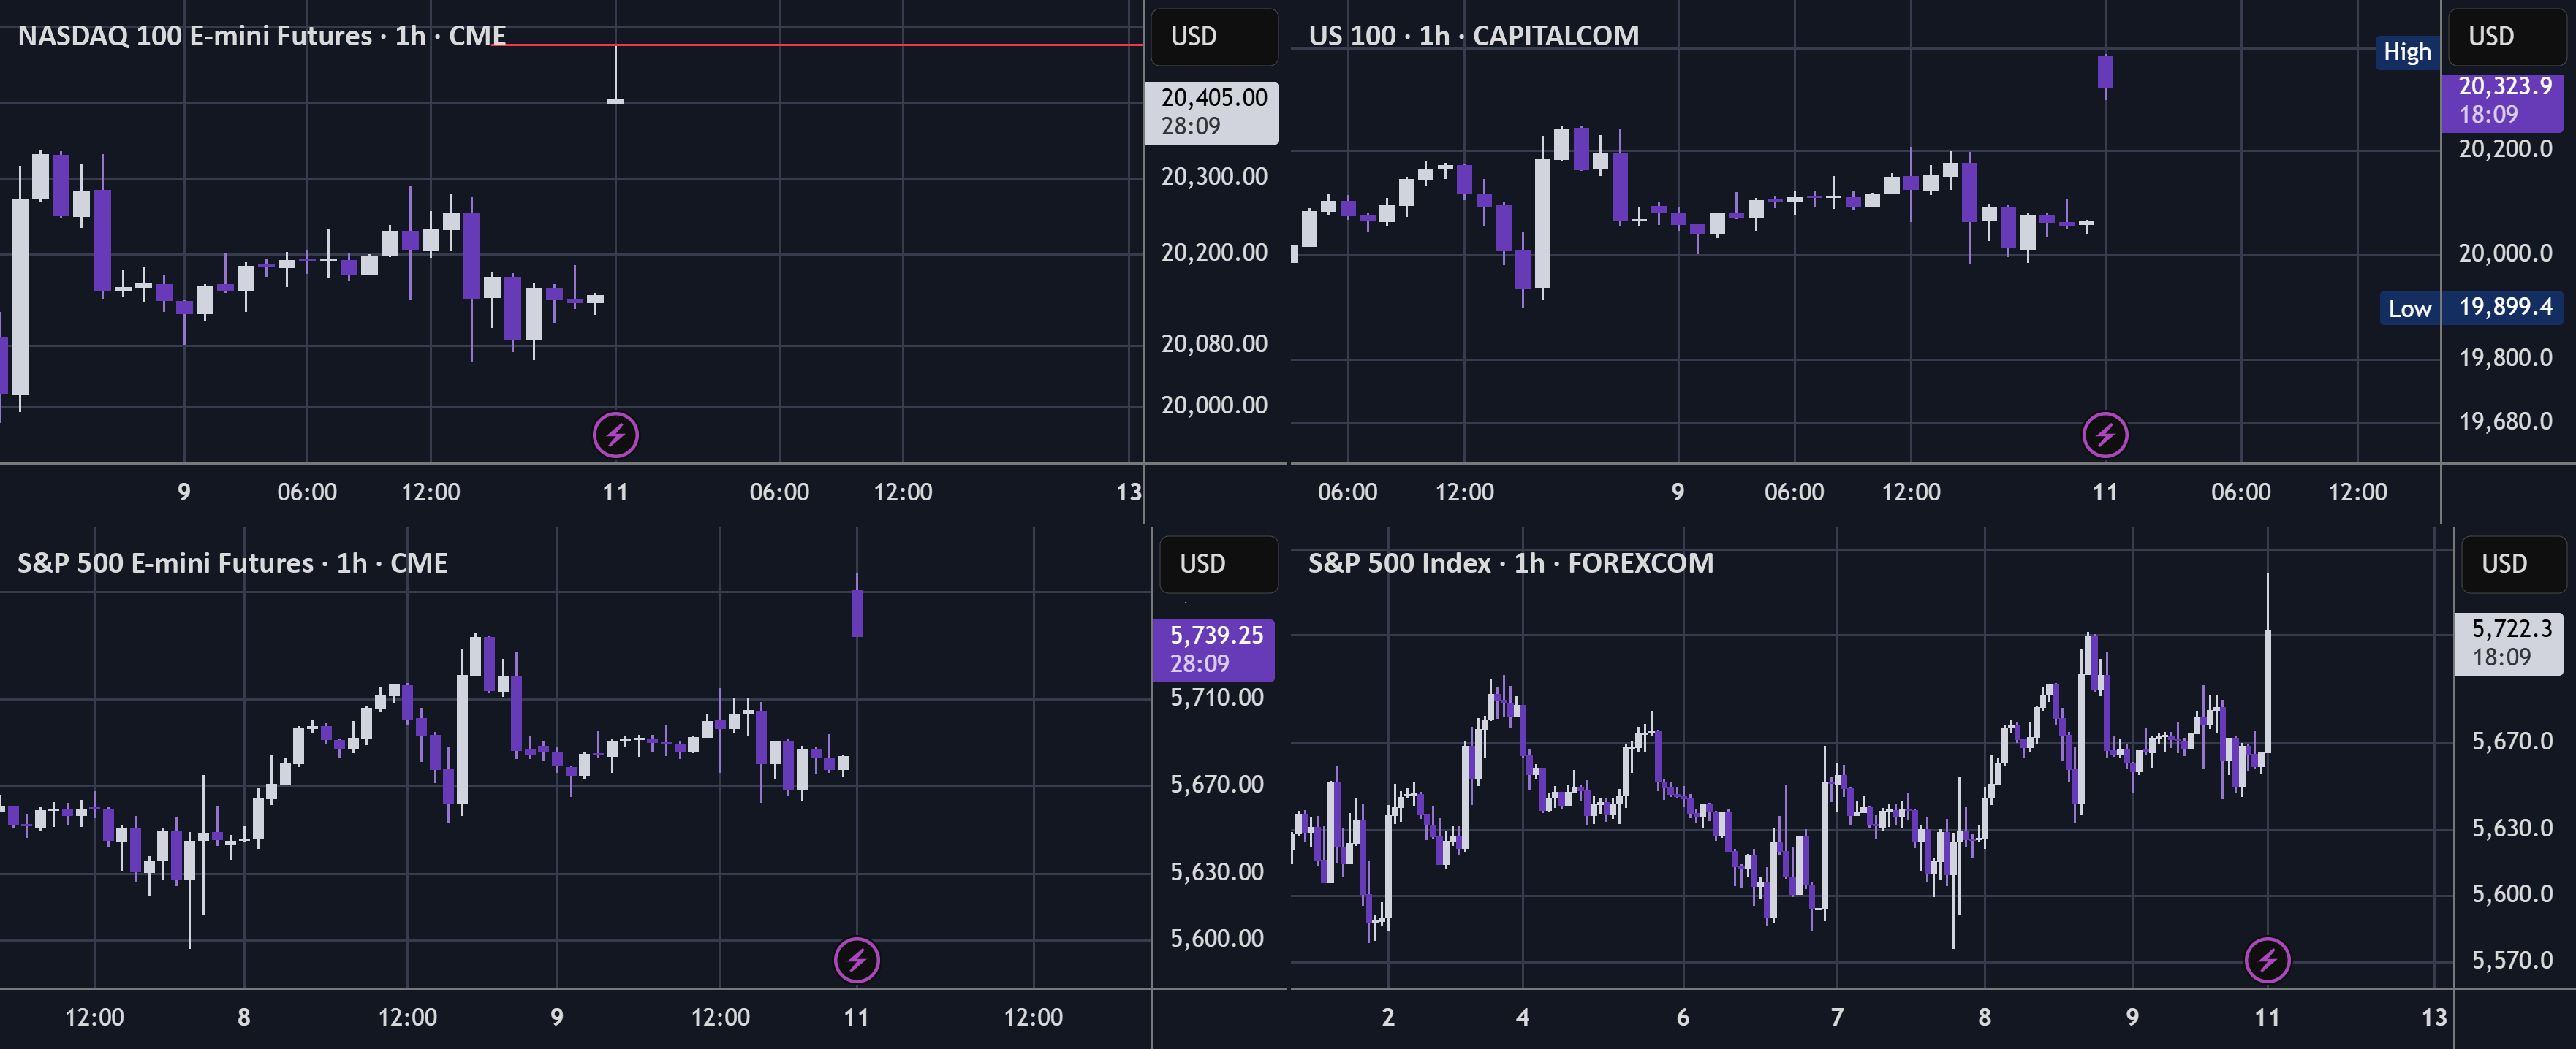
Task: Open USD currency selector on S&P 500 E-mini chart
Action: [x=1218, y=563]
